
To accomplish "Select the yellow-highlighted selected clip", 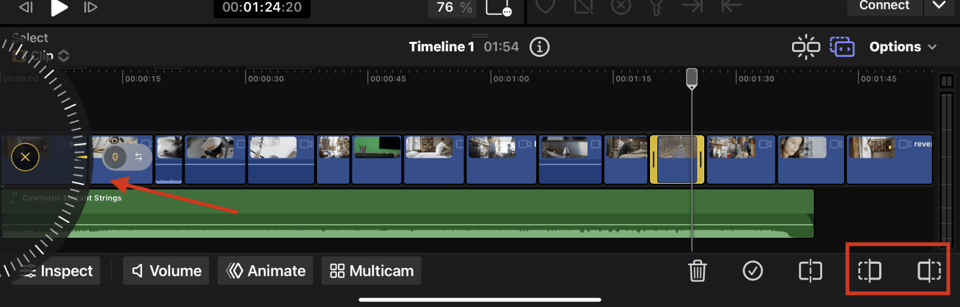I will (x=677, y=159).
